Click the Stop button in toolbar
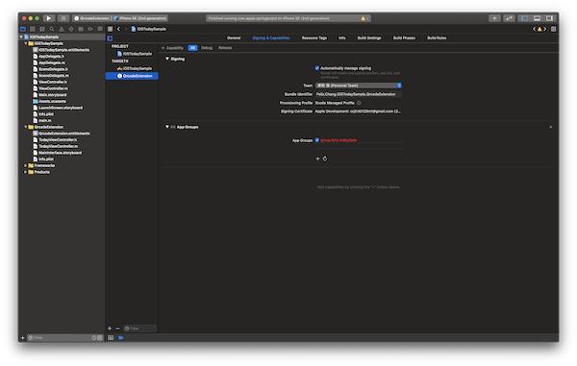Viewport: 577px width, 366px height. pyautogui.click(x=63, y=18)
